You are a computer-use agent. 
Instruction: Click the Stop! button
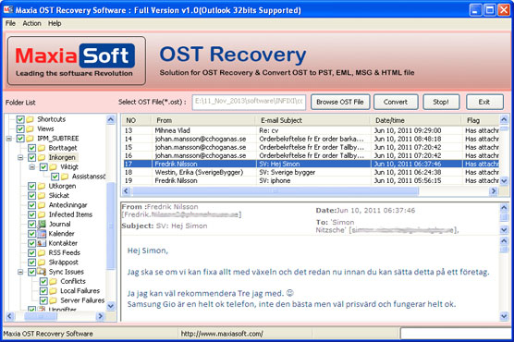click(x=441, y=102)
